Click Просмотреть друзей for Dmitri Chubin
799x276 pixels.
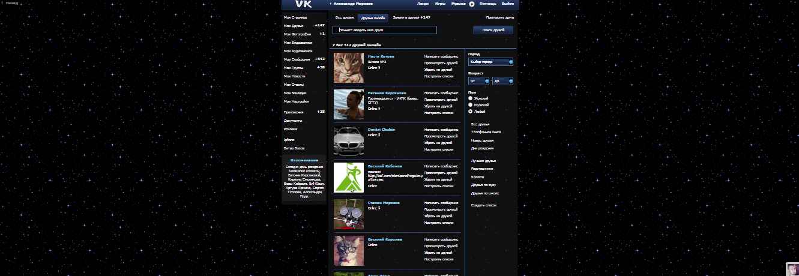pyautogui.click(x=441, y=136)
